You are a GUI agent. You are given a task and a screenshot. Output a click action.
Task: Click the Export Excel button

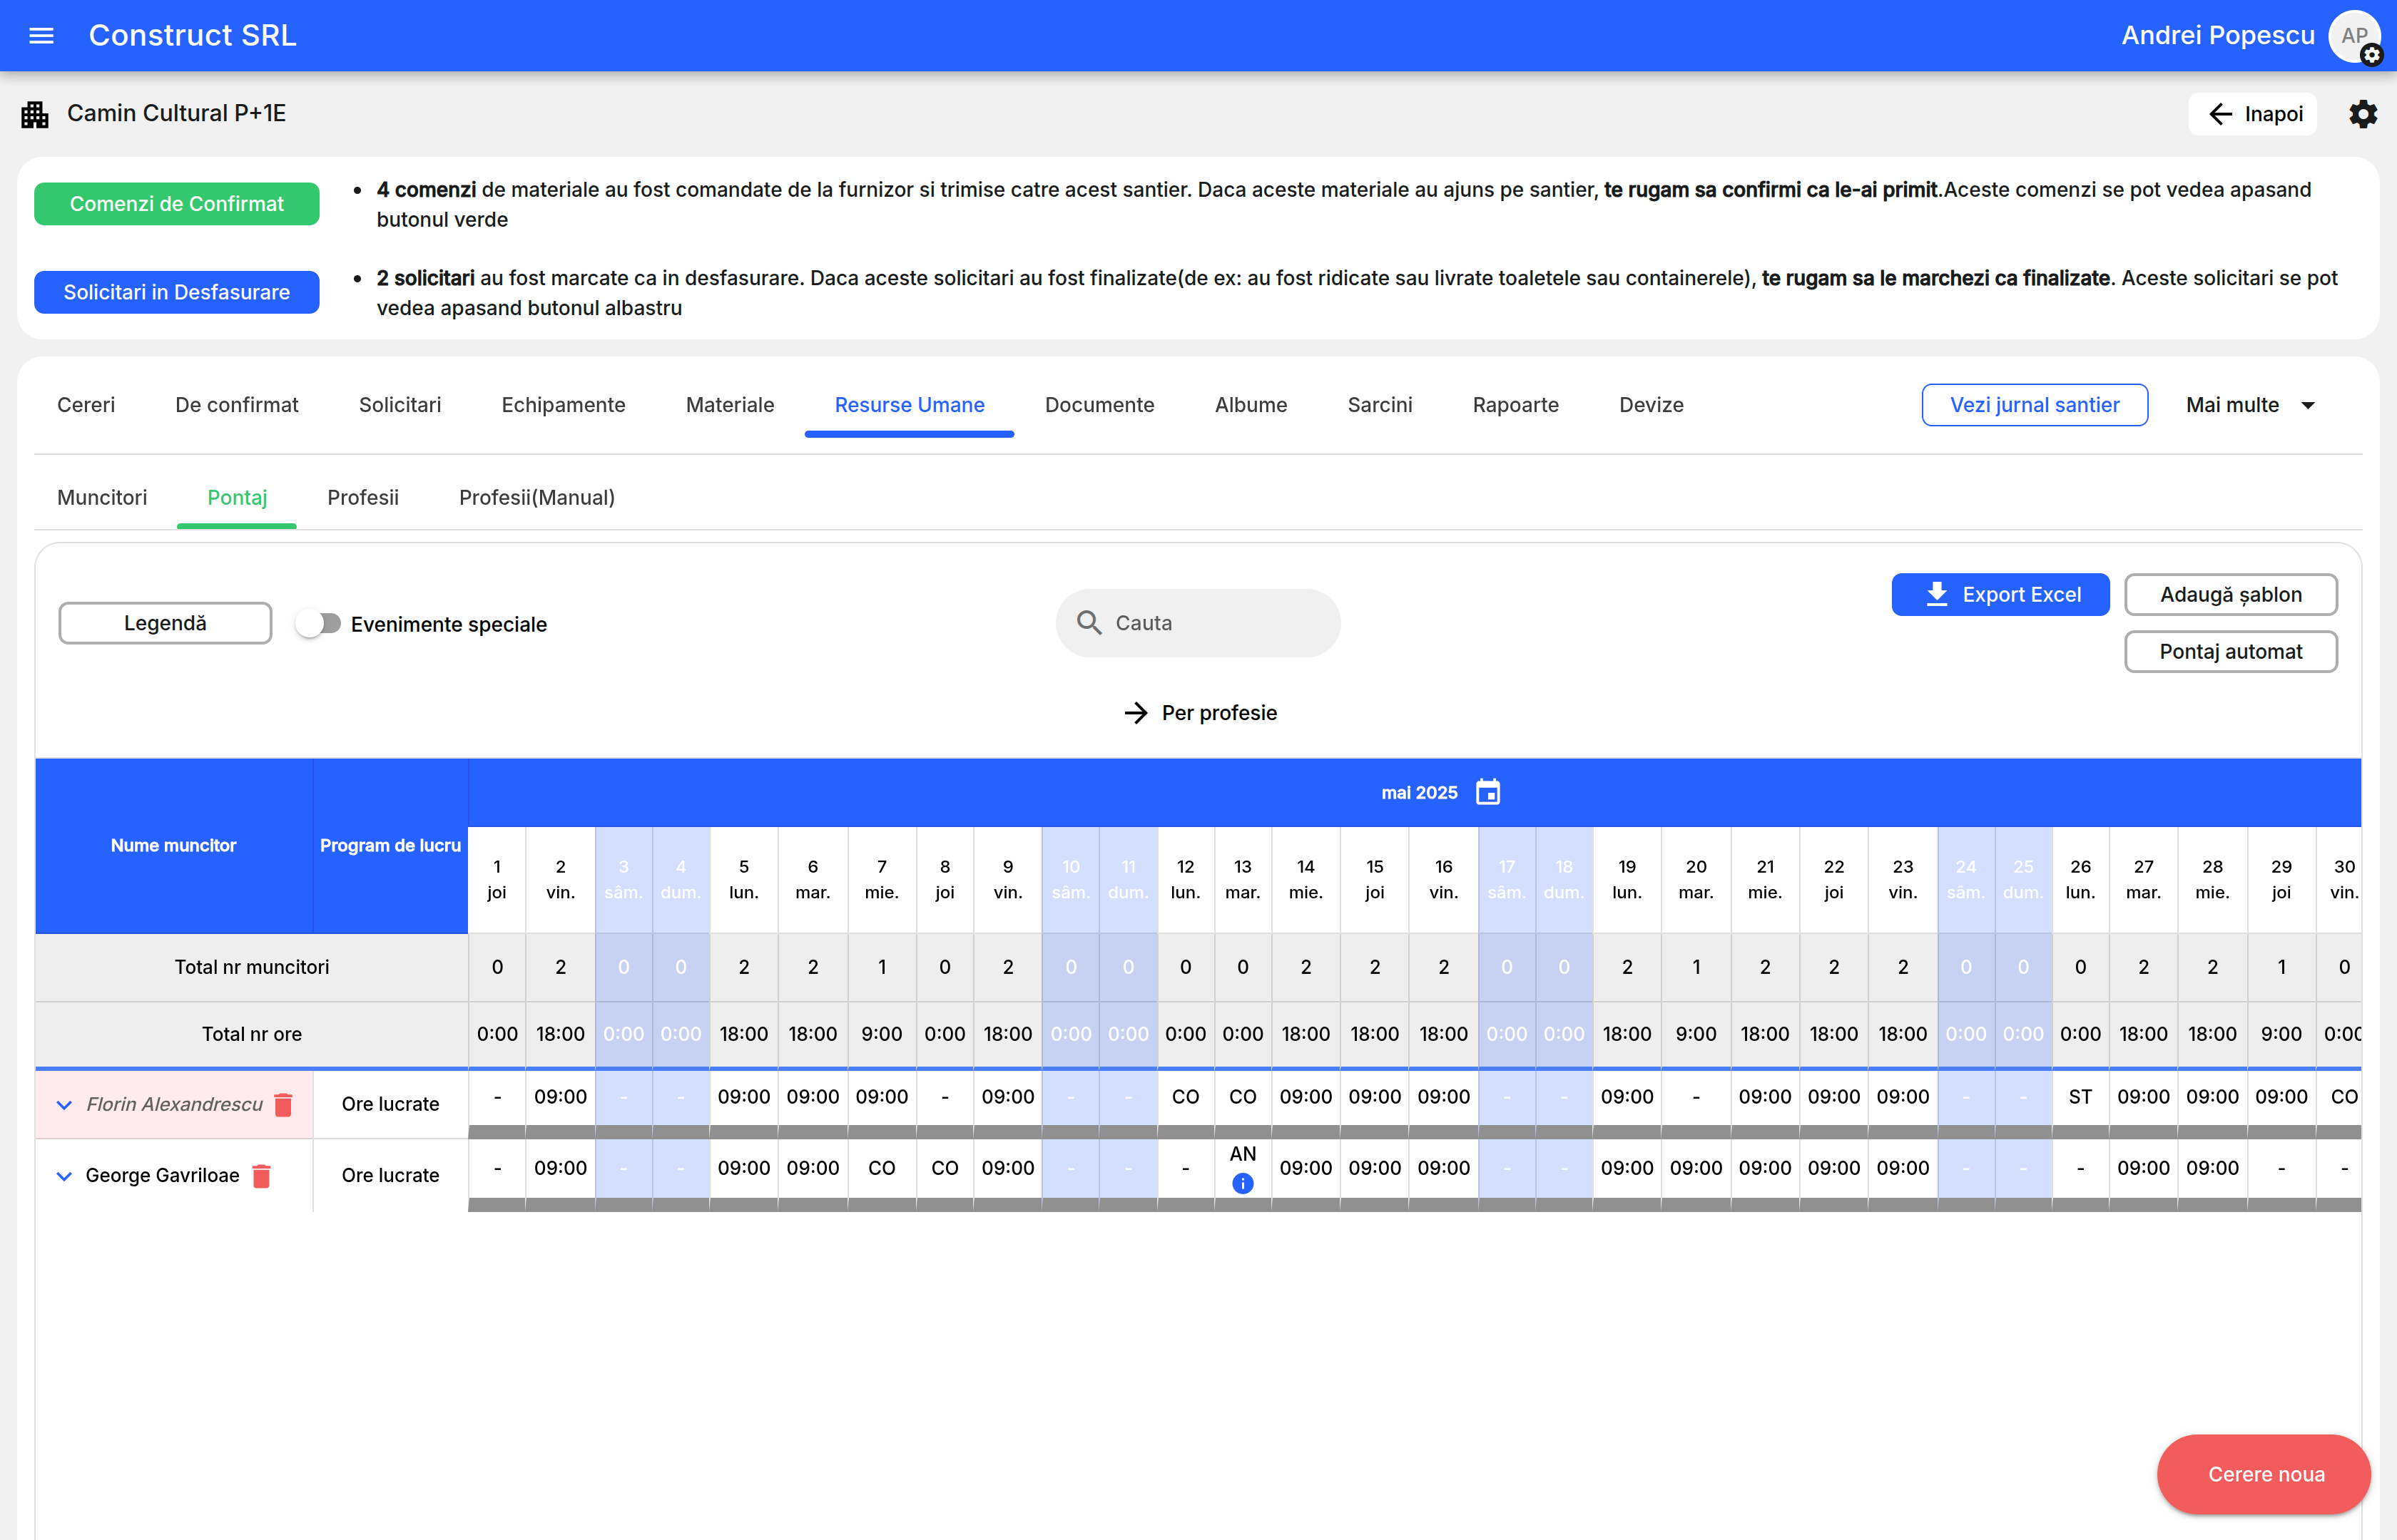[2000, 595]
